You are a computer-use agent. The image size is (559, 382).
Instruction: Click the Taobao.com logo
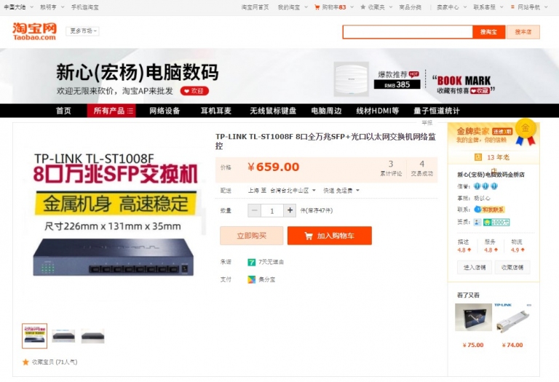coord(35,31)
